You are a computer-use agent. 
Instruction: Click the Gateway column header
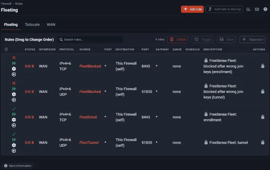click(162, 49)
